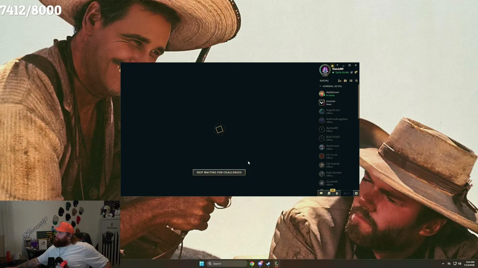Select friend daddylover
The image size is (478, 268).
pyautogui.click(x=338, y=93)
